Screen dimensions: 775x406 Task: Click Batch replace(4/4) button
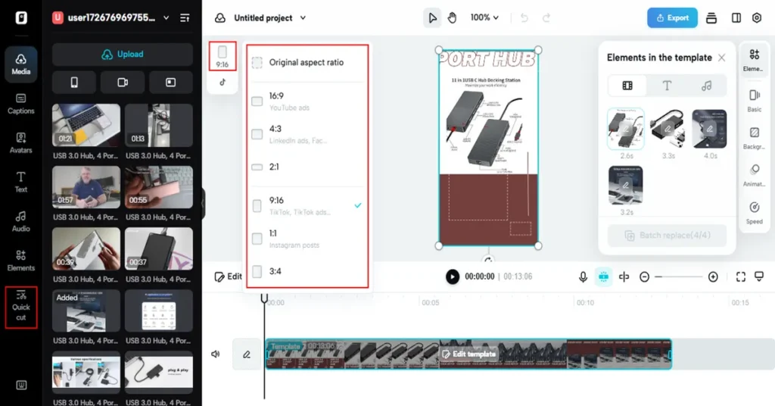[x=668, y=236]
